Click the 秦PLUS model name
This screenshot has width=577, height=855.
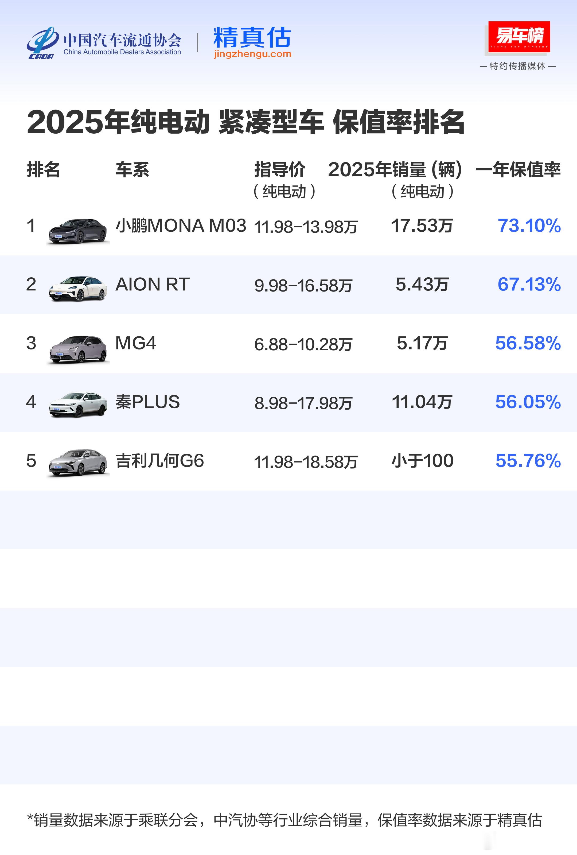pyautogui.click(x=147, y=402)
